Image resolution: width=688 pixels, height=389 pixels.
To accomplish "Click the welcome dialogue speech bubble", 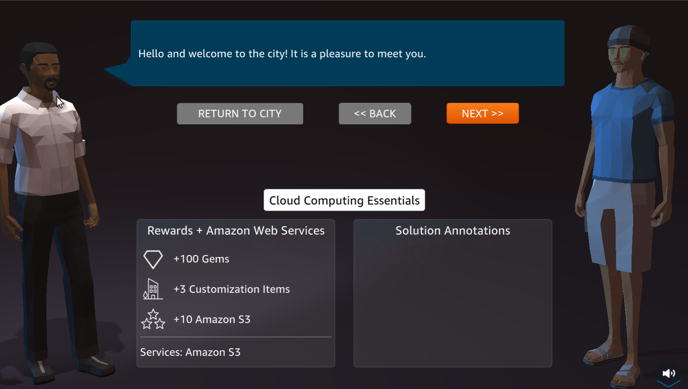I will 347,53.
